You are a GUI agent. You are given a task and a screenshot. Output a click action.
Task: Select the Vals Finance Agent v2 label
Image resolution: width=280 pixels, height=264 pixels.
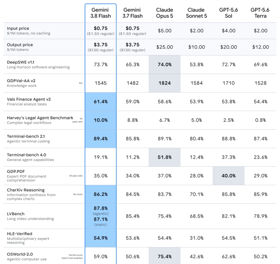coord(29,99)
